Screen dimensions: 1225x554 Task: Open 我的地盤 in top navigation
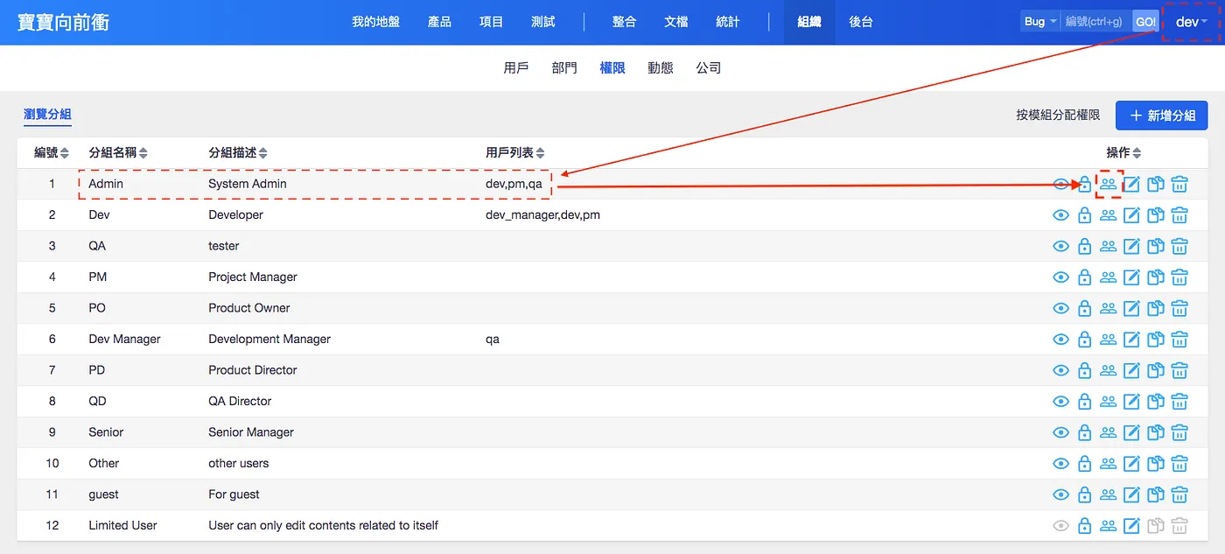pos(375,22)
